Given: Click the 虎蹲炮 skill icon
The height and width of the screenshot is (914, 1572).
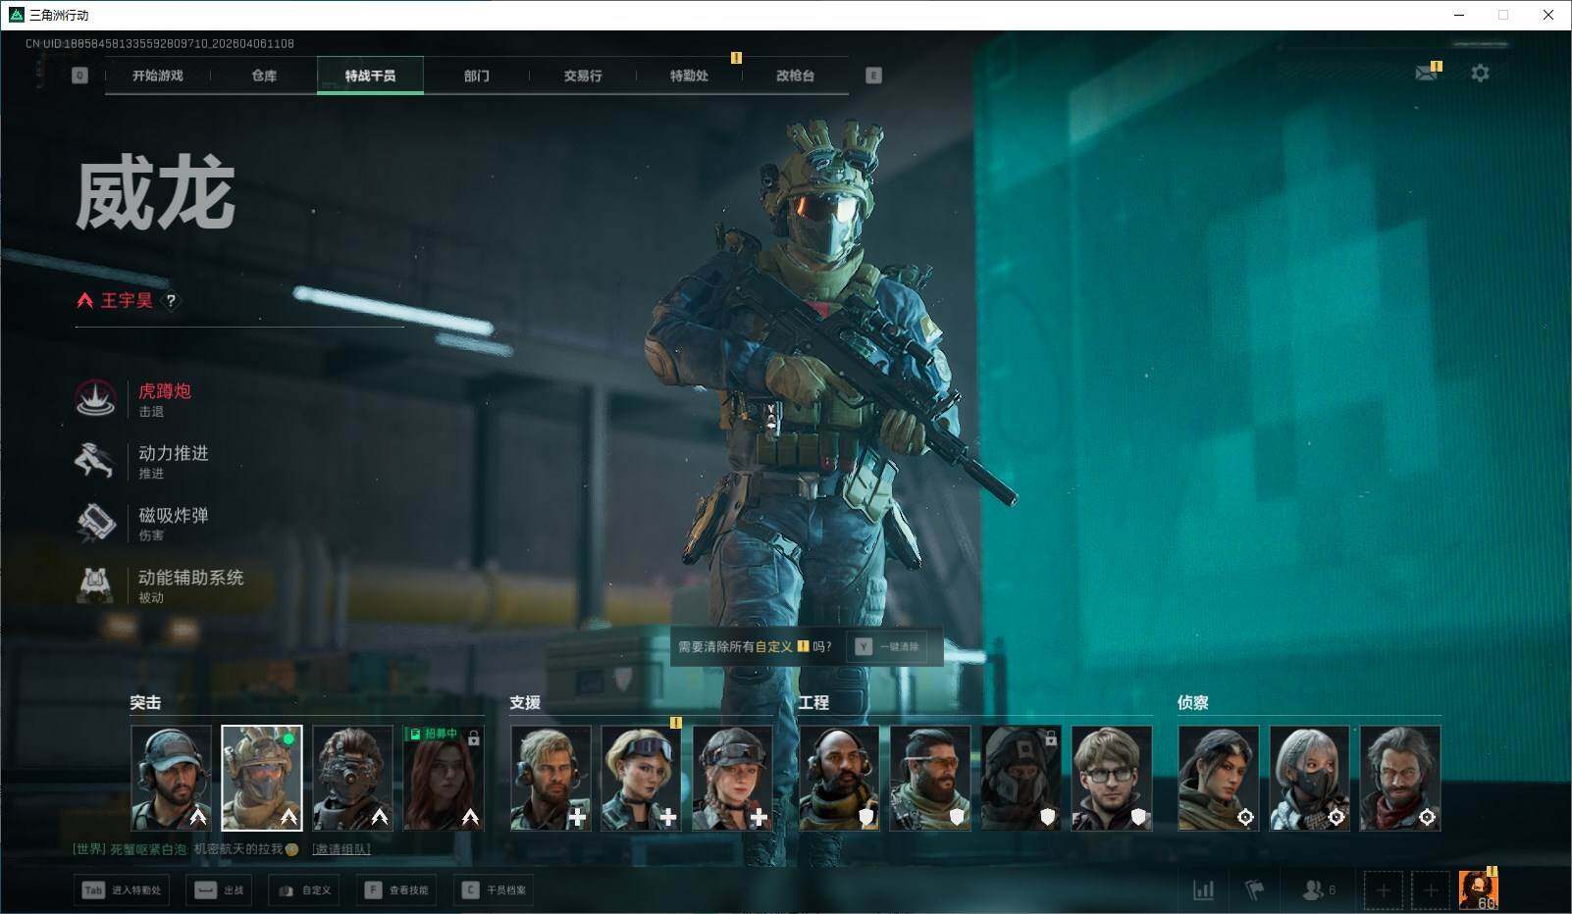Looking at the screenshot, I should click(96, 398).
